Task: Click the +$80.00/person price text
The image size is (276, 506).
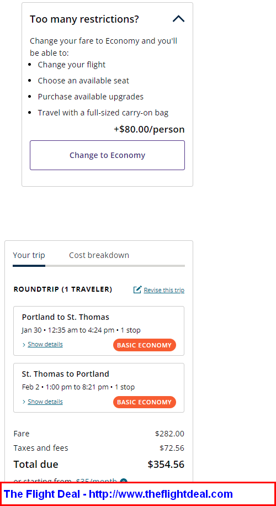Action: [149, 129]
